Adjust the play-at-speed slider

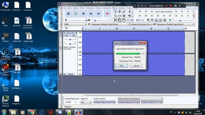(x=183, y=20)
